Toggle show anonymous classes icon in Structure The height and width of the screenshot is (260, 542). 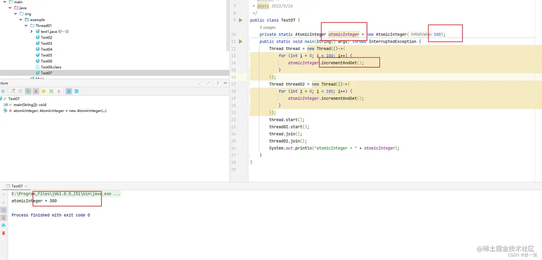[x=51, y=91]
